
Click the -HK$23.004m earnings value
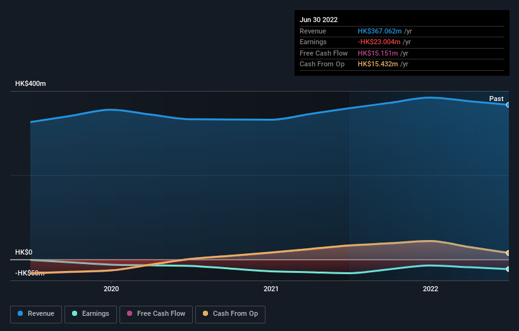point(379,42)
